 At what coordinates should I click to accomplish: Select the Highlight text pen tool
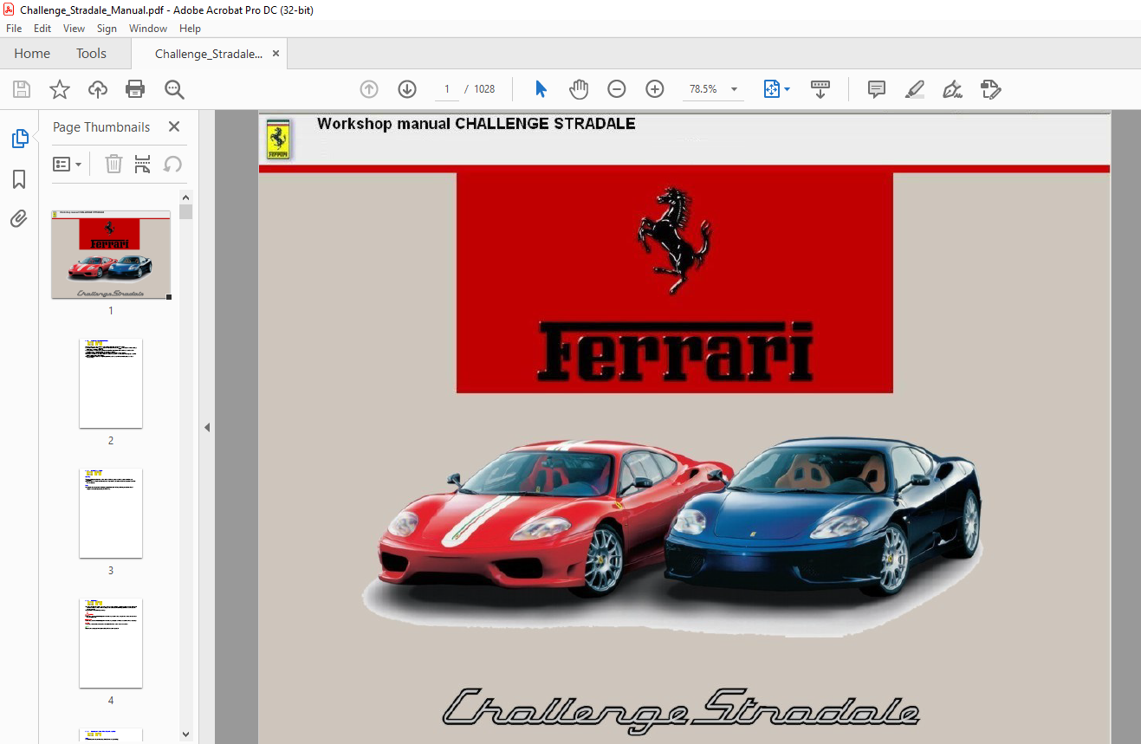[x=914, y=89]
